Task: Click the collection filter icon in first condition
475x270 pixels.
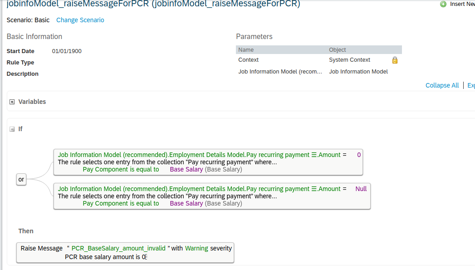Action: coord(314,155)
